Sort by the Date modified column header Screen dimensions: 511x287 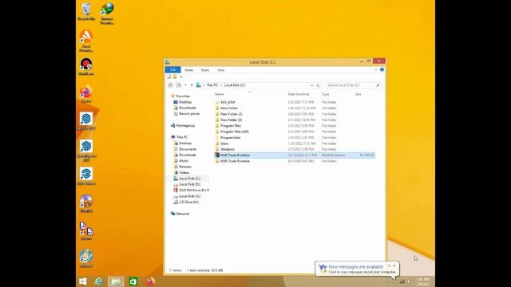click(x=298, y=94)
